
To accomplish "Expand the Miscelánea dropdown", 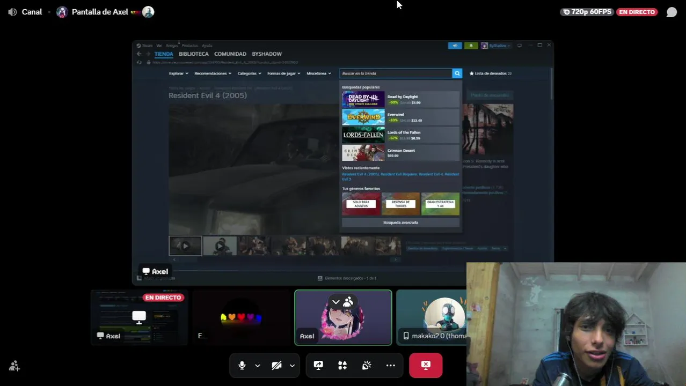I will (319, 73).
